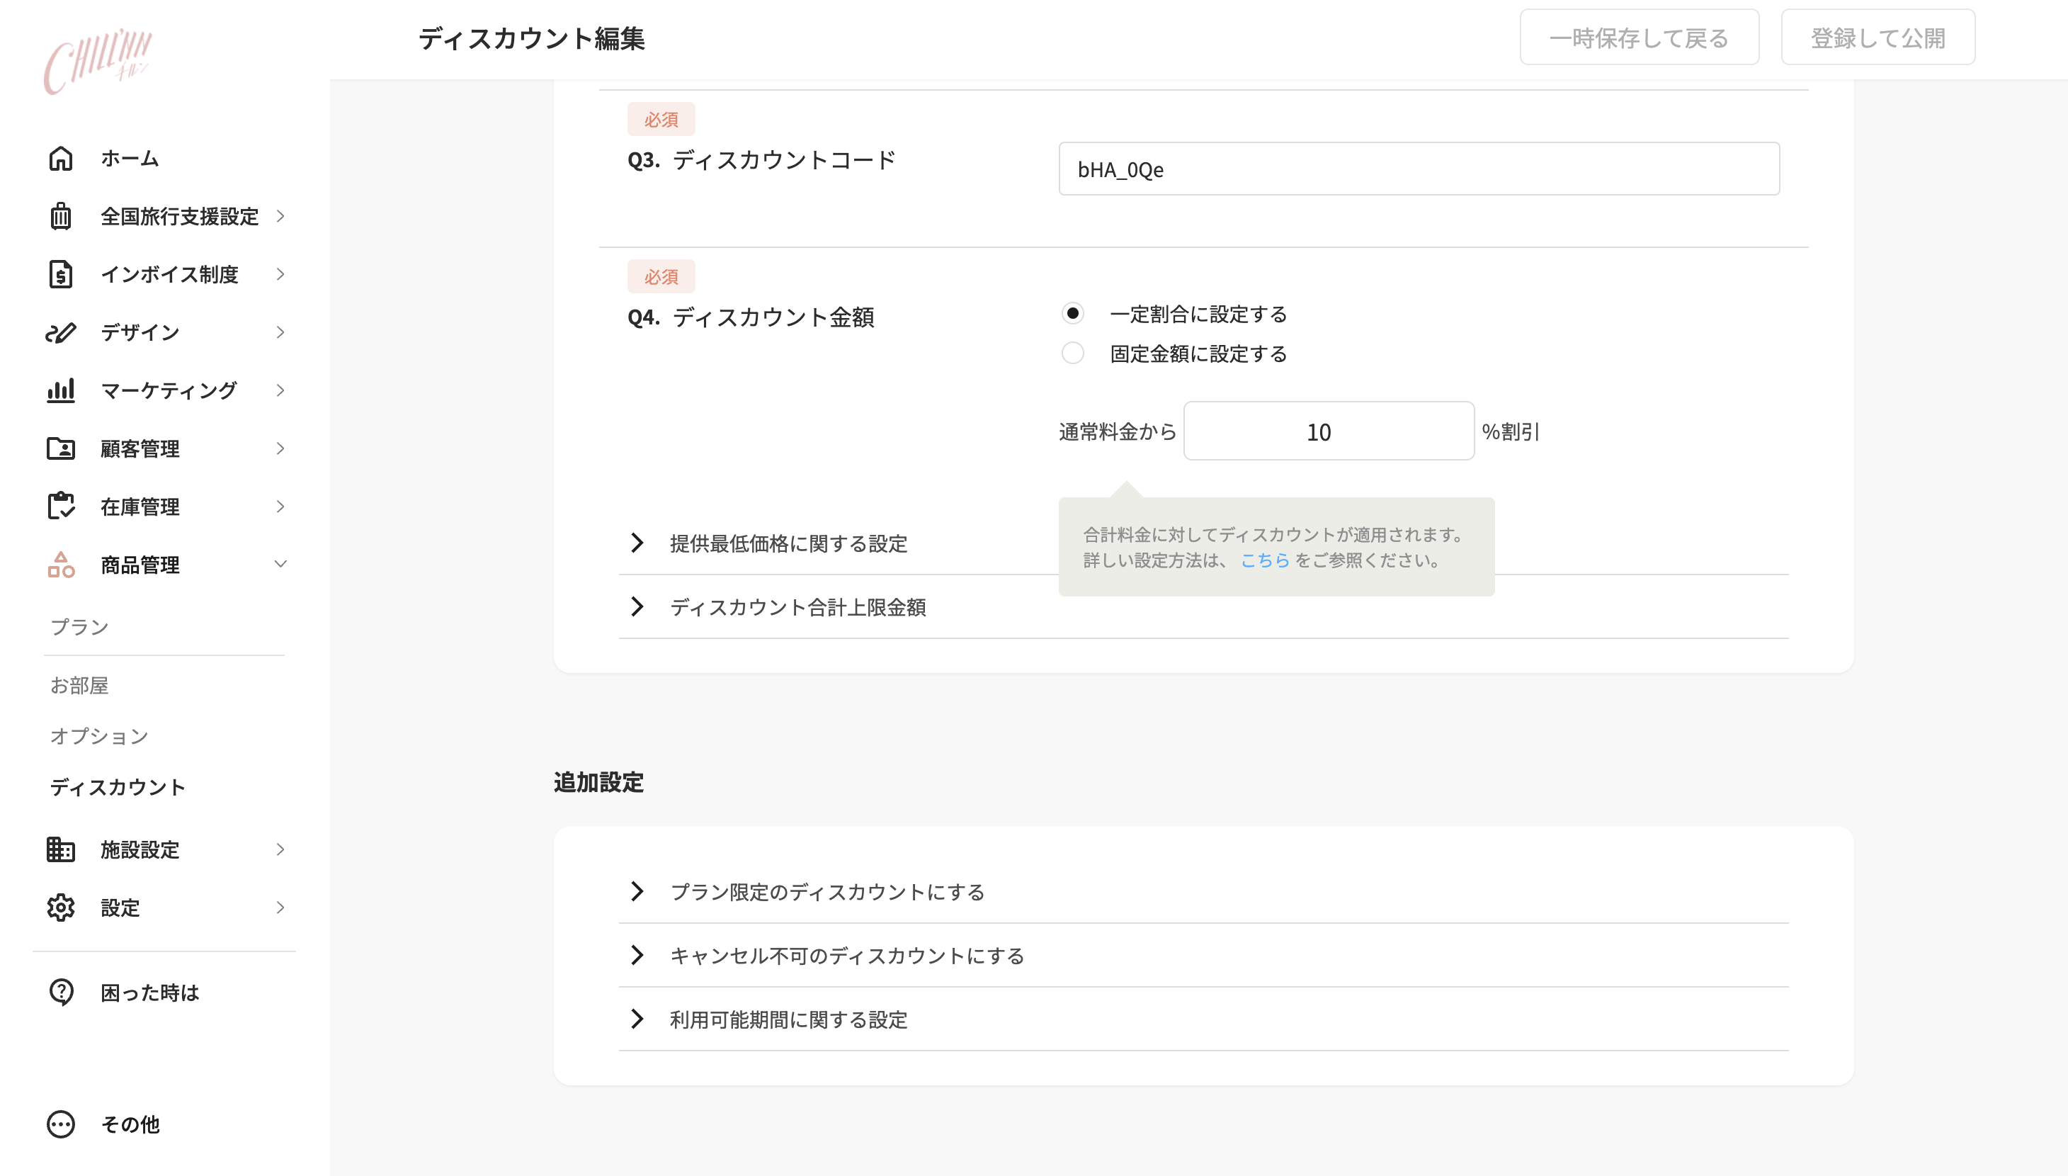Click the 顧客管理 contact card icon
This screenshot has height=1176, width=2068.
tap(60, 448)
